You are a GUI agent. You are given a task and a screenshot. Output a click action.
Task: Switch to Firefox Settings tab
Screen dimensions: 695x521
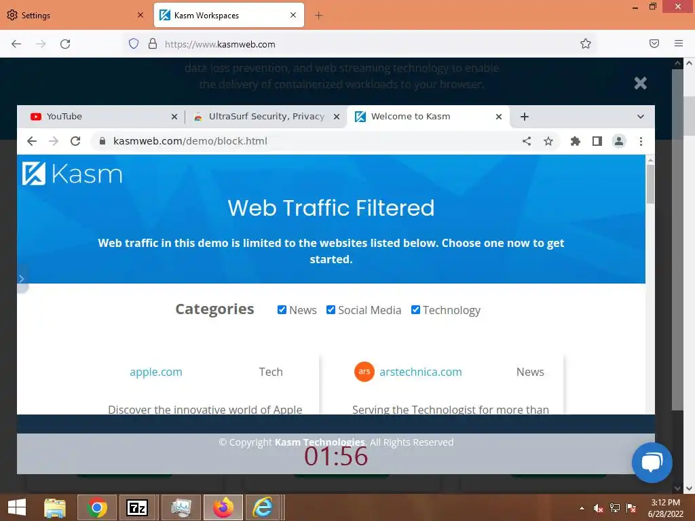pos(75,16)
